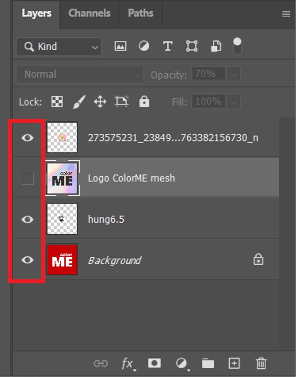The height and width of the screenshot is (377, 296).
Task: Click the Link layers chain icon
Action: [x=100, y=363]
